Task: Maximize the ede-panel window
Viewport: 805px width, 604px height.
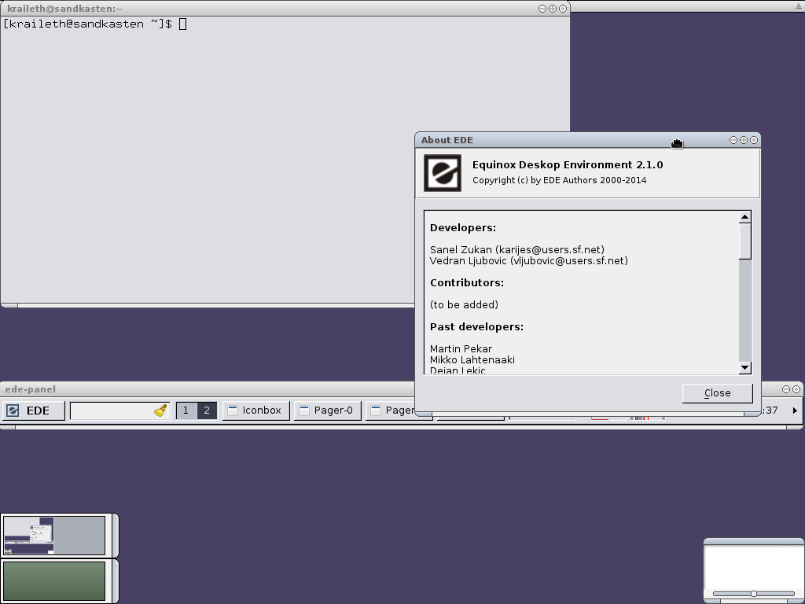Action: (x=787, y=389)
